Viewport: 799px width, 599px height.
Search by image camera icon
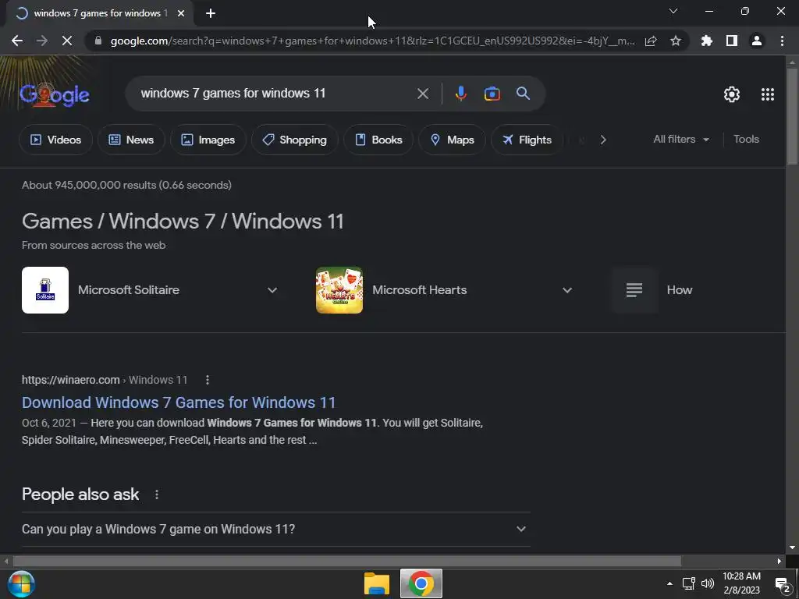(x=492, y=94)
